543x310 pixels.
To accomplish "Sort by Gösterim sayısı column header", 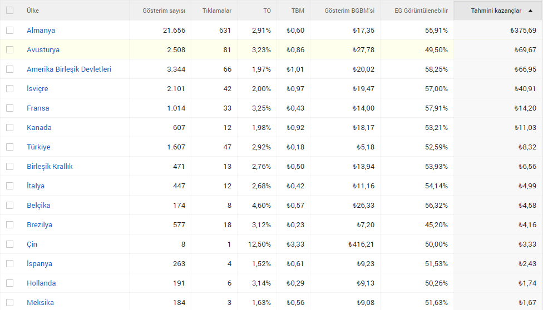I will (164, 11).
